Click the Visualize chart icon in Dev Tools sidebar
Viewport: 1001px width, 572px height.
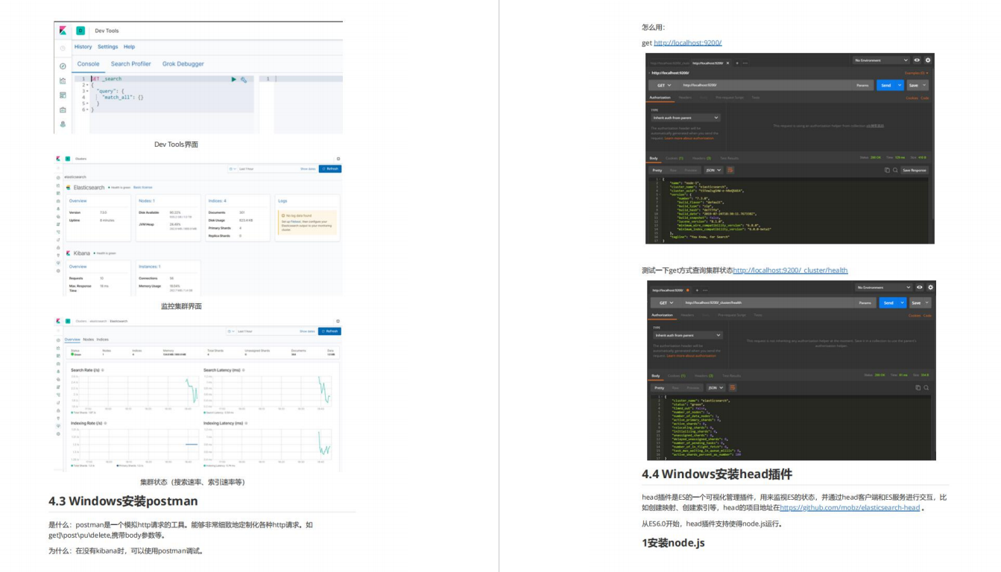click(63, 80)
